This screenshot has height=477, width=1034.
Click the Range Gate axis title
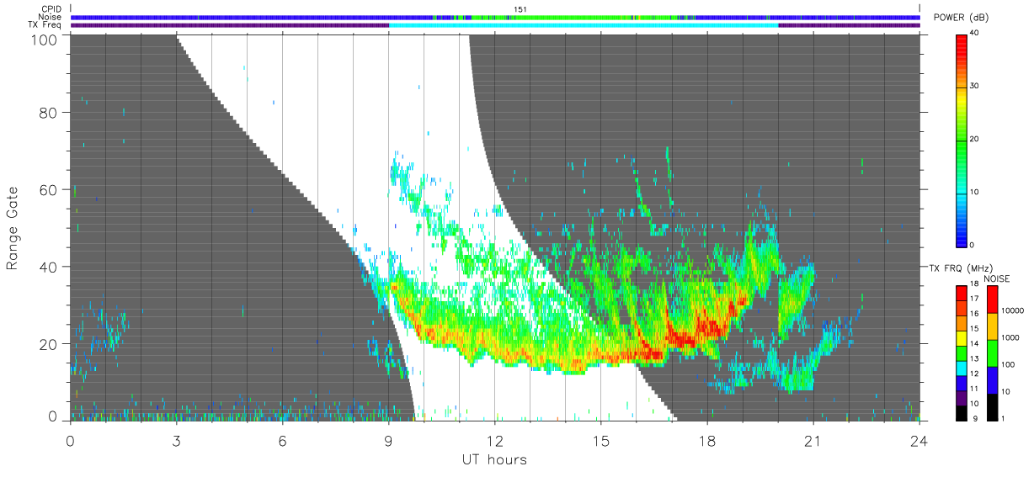[x=13, y=227]
